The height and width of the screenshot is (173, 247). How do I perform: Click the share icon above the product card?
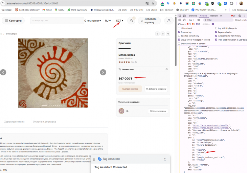168,34
